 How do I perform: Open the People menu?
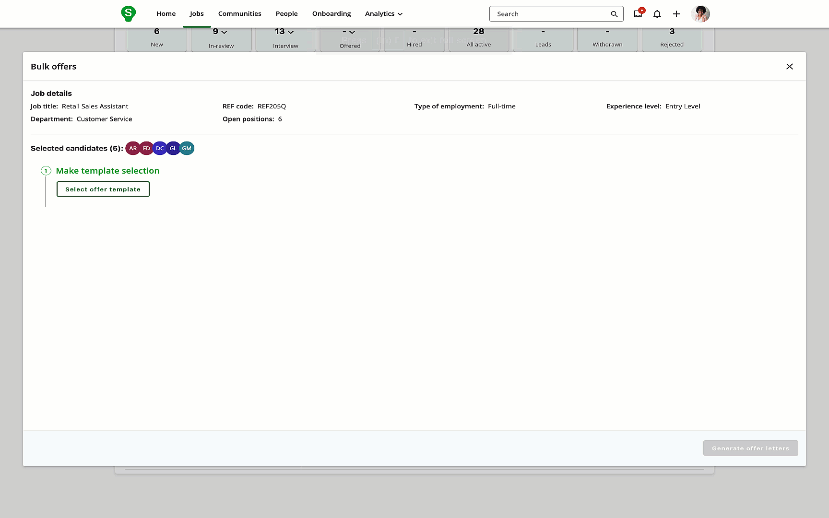coord(287,14)
